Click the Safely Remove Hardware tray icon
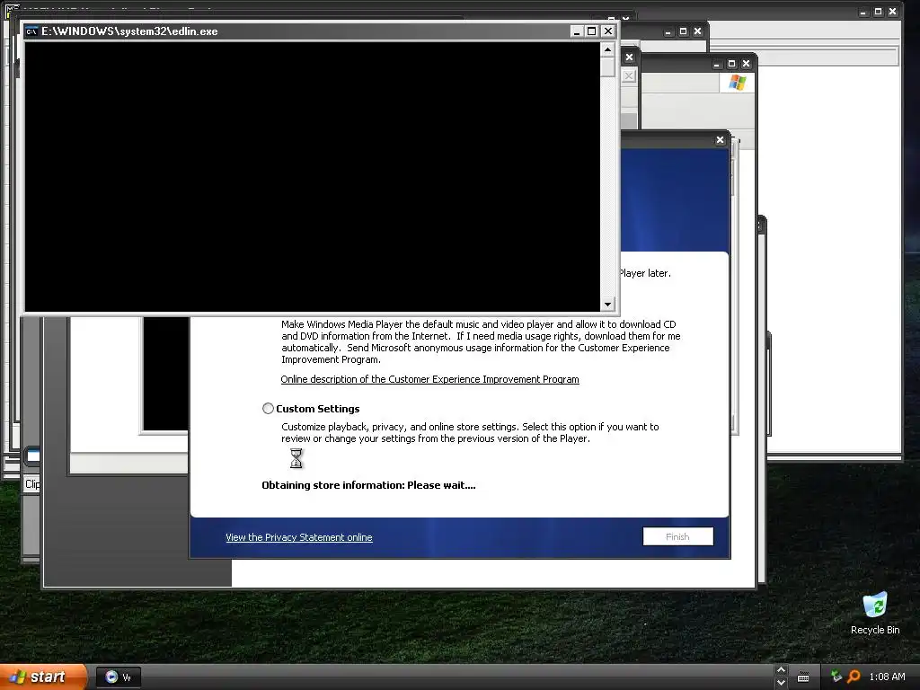The image size is (920, 690). (836, 677)
